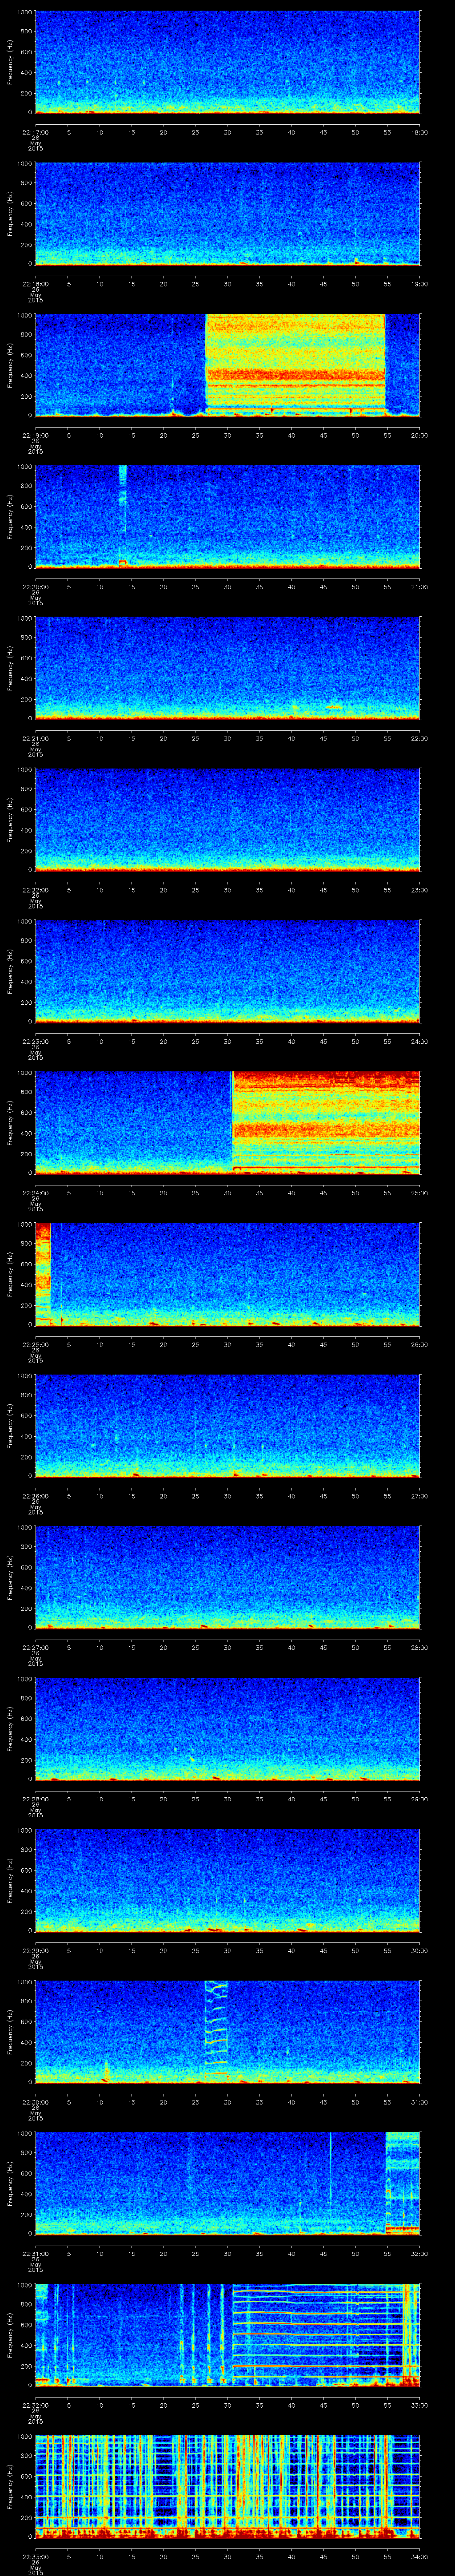Viewport: 455px width, 2576px height.
Task: Click the 22:28:00 start time label
Action: tap(35, 1798)
